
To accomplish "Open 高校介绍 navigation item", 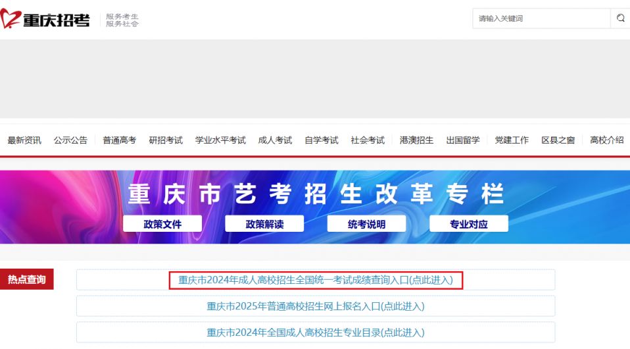I will pos(607,140).
